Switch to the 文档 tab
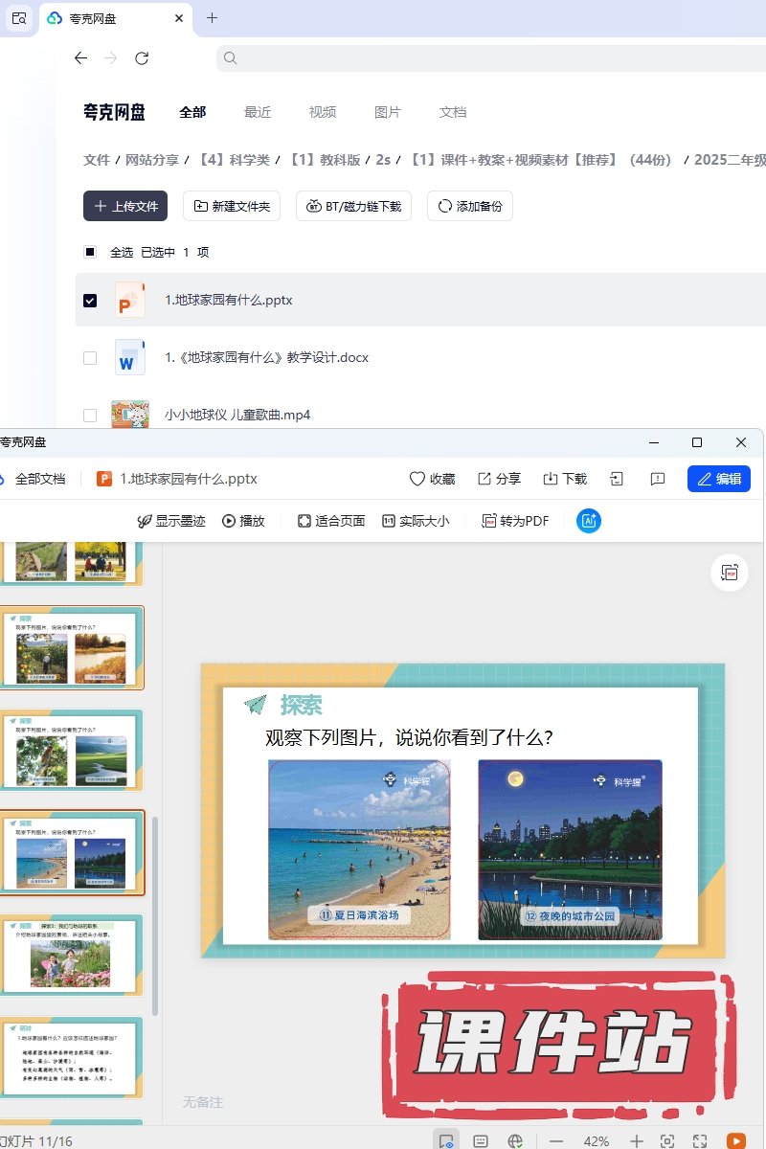 453,112
